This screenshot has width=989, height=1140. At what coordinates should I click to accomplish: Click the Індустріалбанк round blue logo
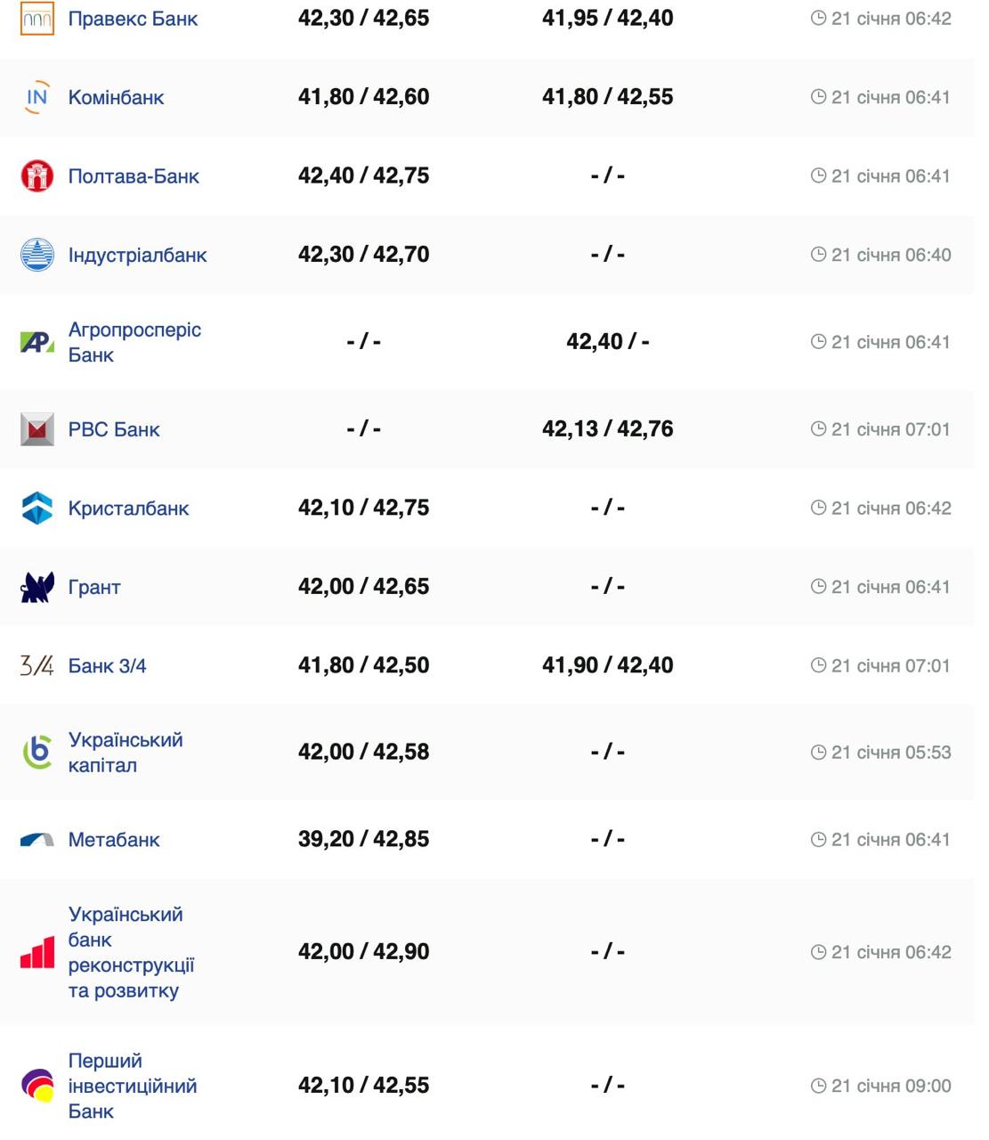coord(36,255)
